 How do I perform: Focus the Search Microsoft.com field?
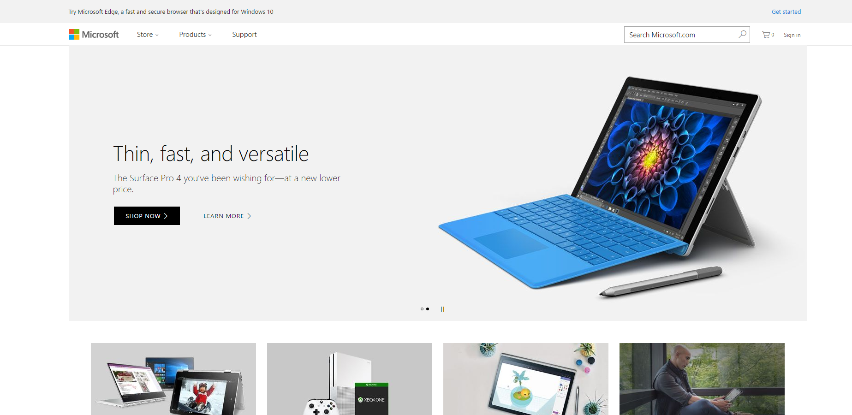[680, 35]
